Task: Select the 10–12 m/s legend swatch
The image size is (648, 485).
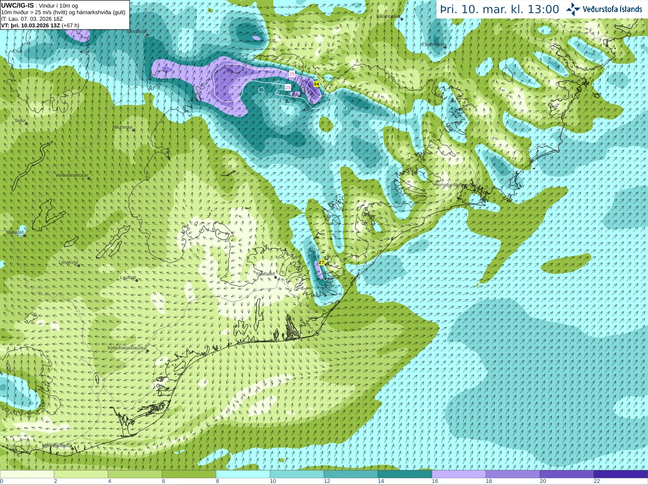Action: [x=297, y=474]
